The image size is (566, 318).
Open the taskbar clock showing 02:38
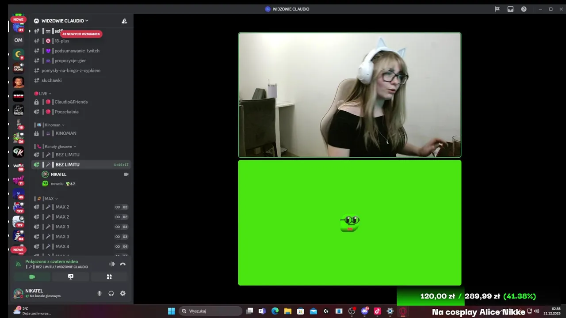[552, 311]
